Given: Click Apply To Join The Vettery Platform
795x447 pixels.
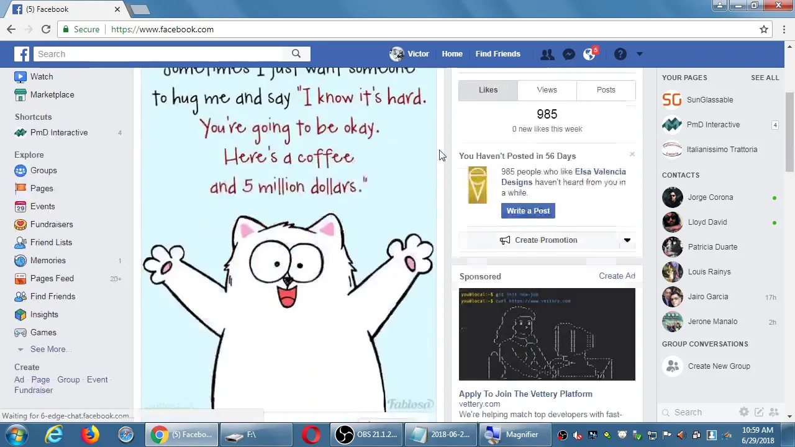Looking at the screenshot, I should pos(525,394).
